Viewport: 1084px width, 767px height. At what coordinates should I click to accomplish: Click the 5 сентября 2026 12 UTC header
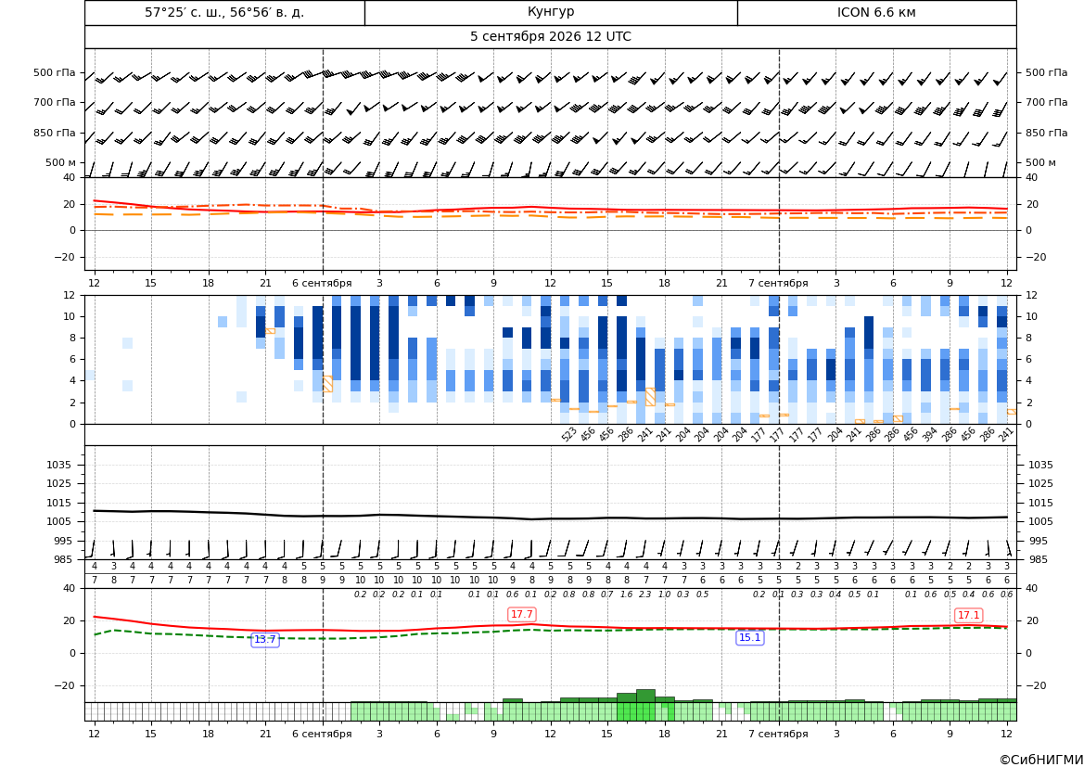(550, 37)
